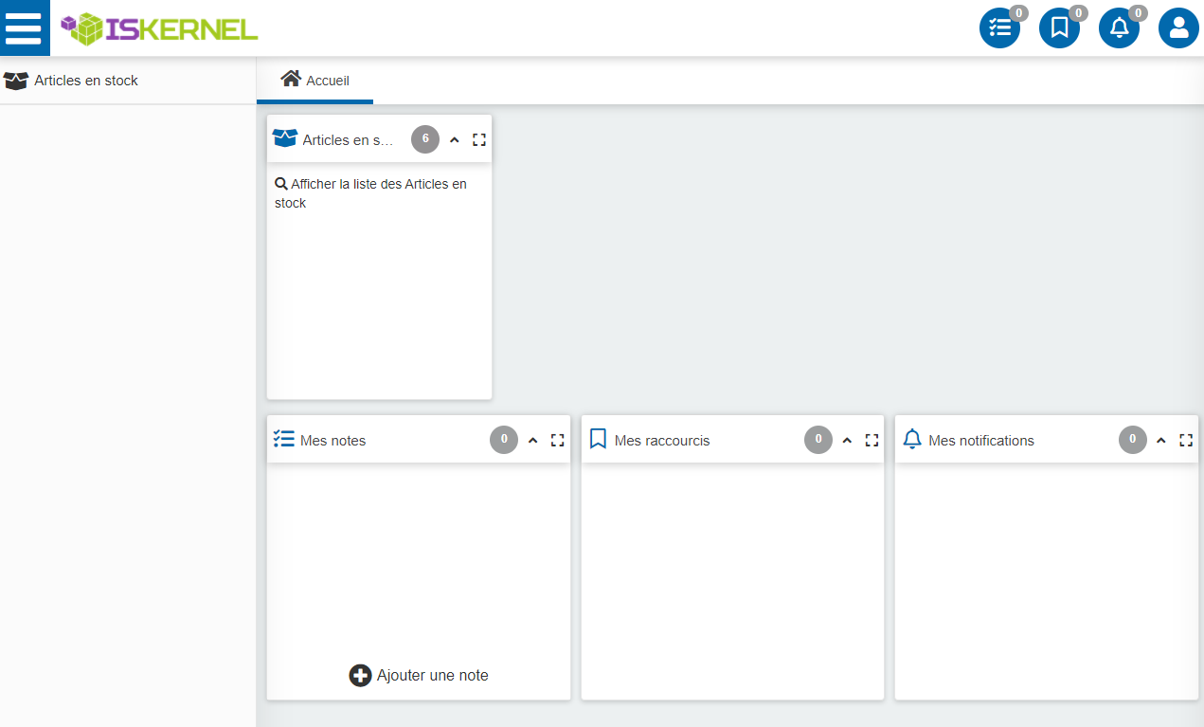Screen dimensions: 1204x727
Task: Maximize the Mes notes widget
Action: (557, 440)
